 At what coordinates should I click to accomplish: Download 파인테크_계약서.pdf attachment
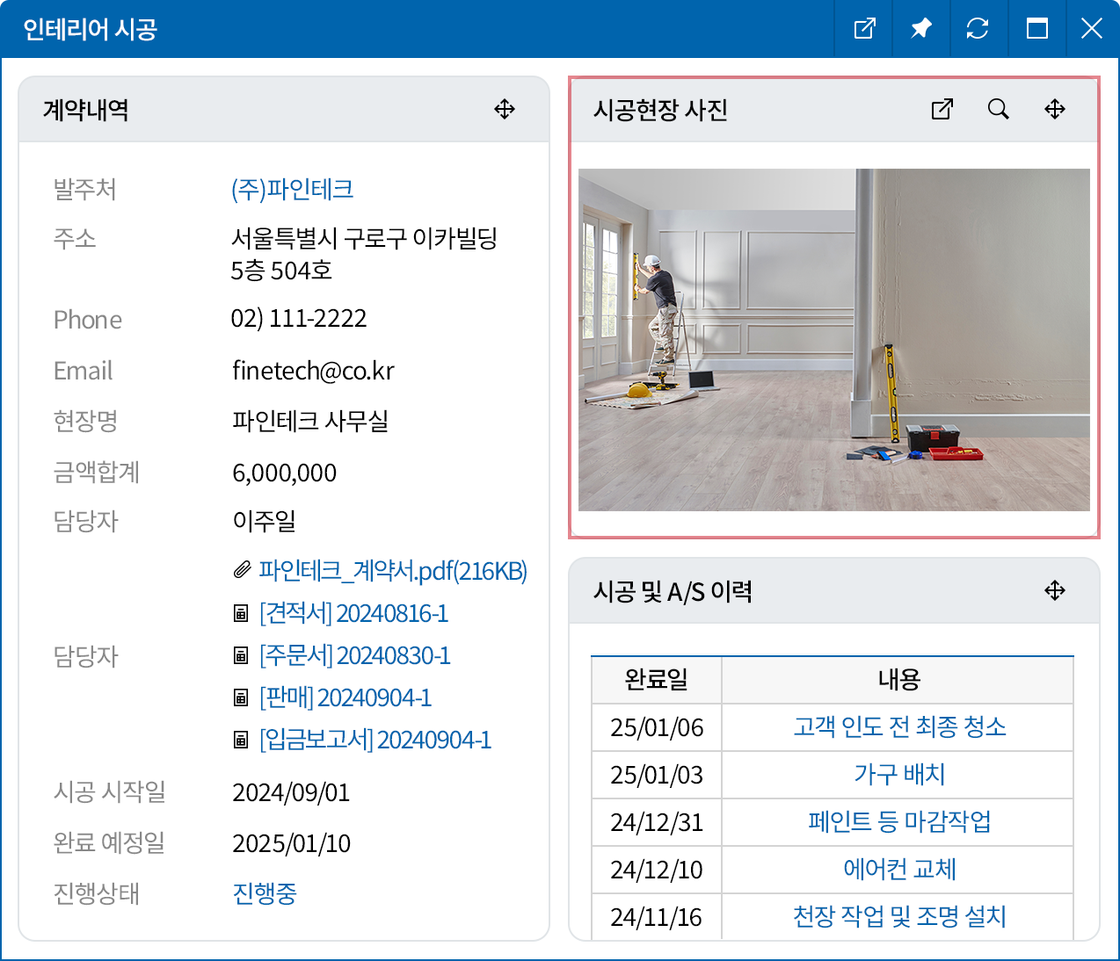pos(392,570)
